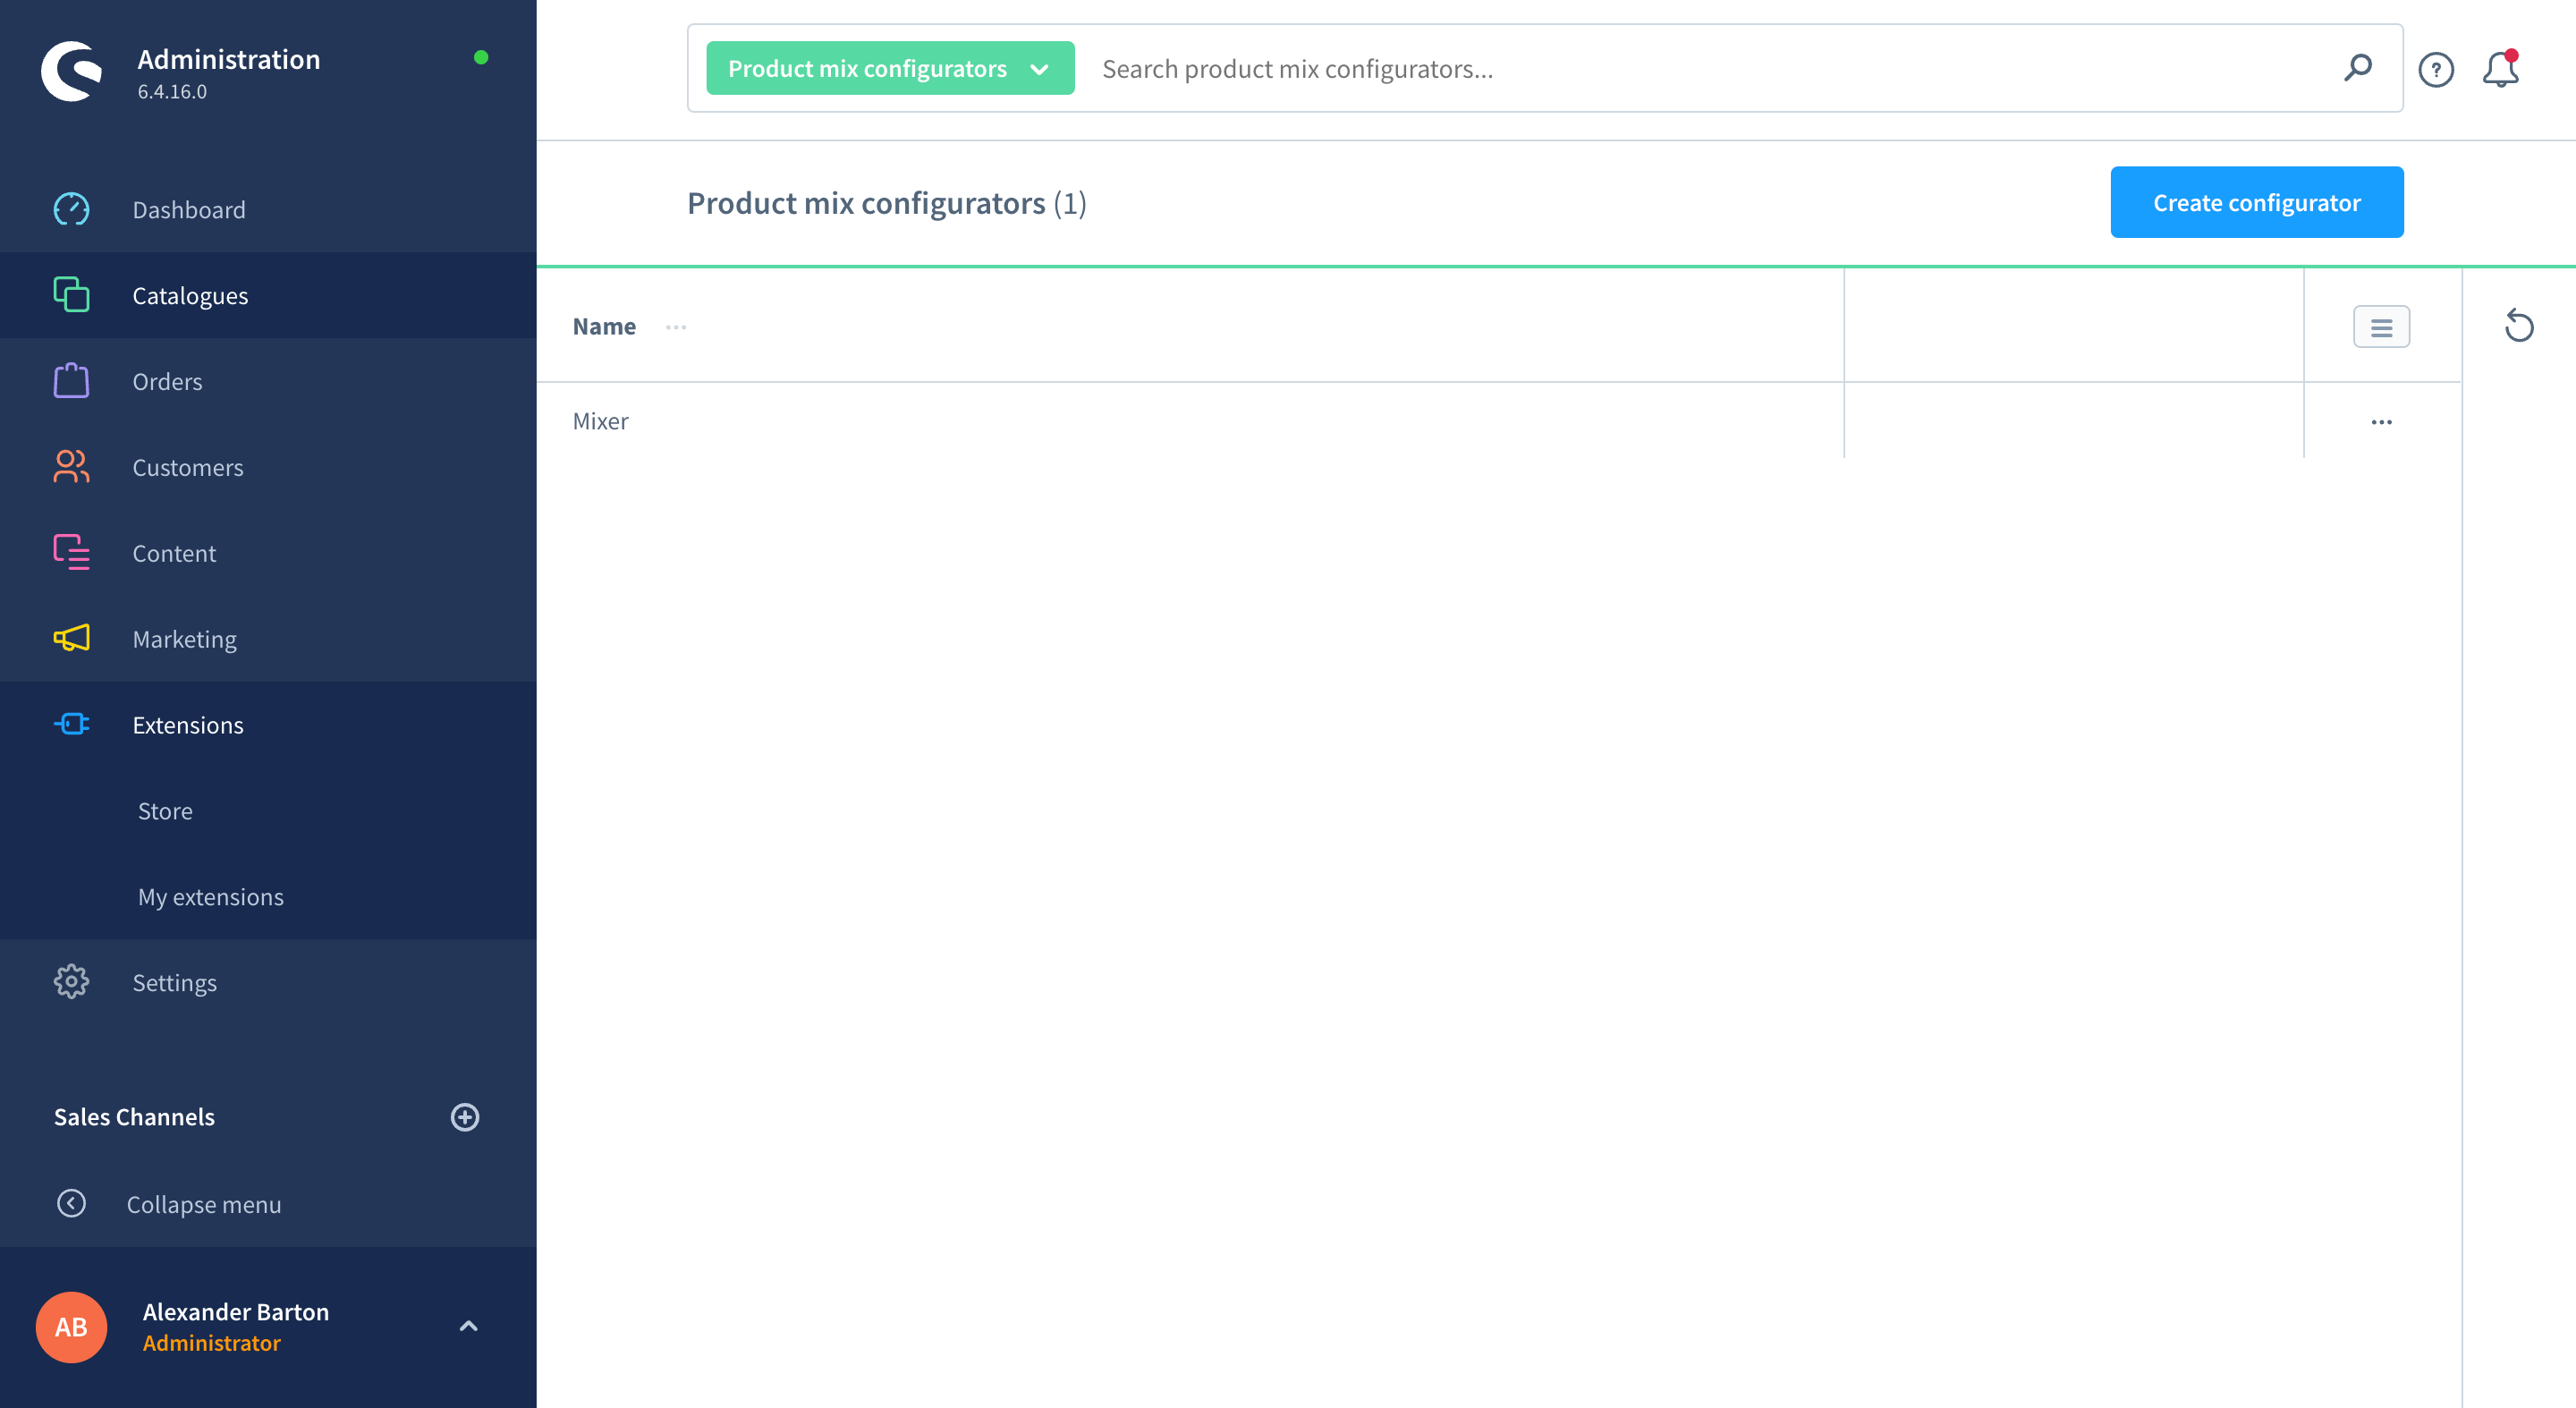
Task: Open the search input field
Action: coord(1711,70)
